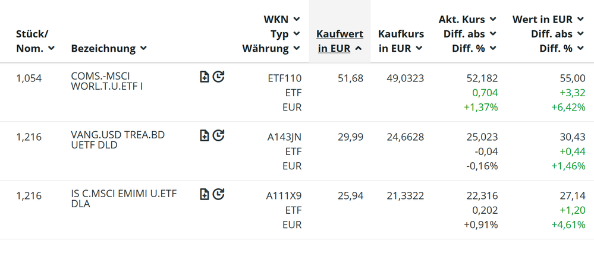Click document-plus icon in VANG.USD TREA.BD row
The height and width of the screenshot is (253, 594).
[205, 135]
